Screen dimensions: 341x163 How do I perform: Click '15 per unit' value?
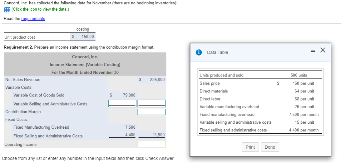pos(304,122)
